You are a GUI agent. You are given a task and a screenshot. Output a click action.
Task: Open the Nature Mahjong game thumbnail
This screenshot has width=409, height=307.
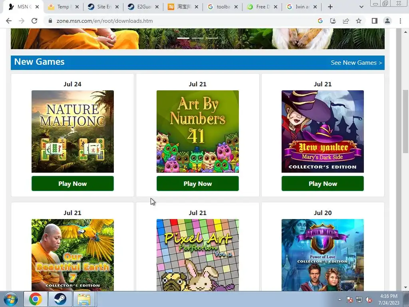[x=73, y=131]
